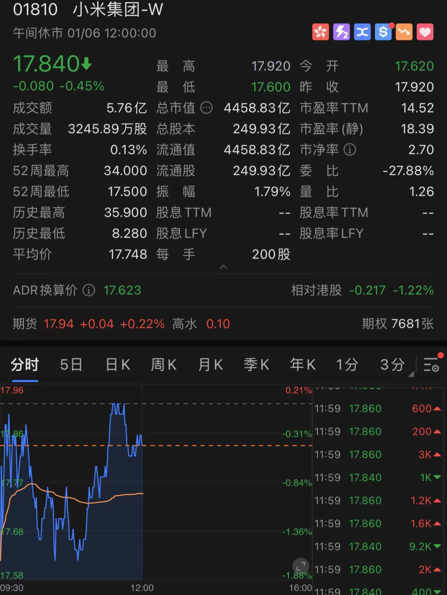Expand chart to fullscreen with corner icon
Image resolution: width=447 pixels, height=595 pixels.
(x=301, y=566)
